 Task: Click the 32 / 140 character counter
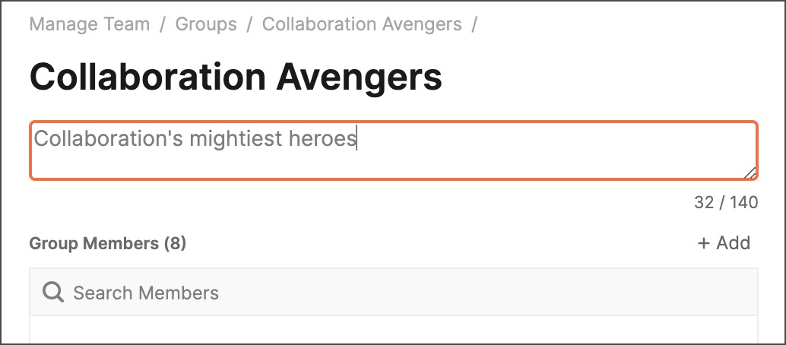click(726, 203)
